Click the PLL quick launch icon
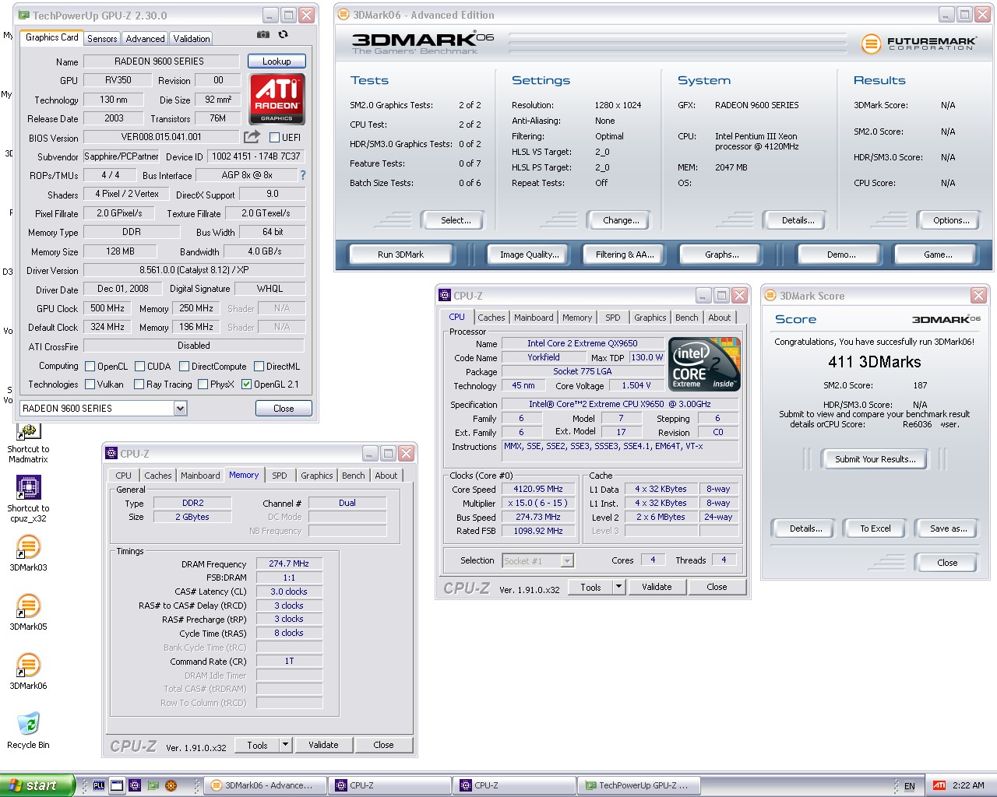The width and height of the screenshot is (997, 797). tap(99, 785)
